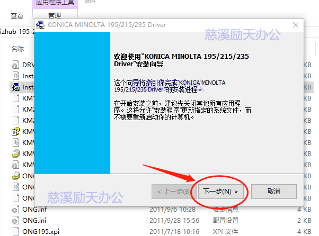Screen dimensions: 319x236
Task: Click the 下一步(N) next button
Action: (x=220, y=190)
